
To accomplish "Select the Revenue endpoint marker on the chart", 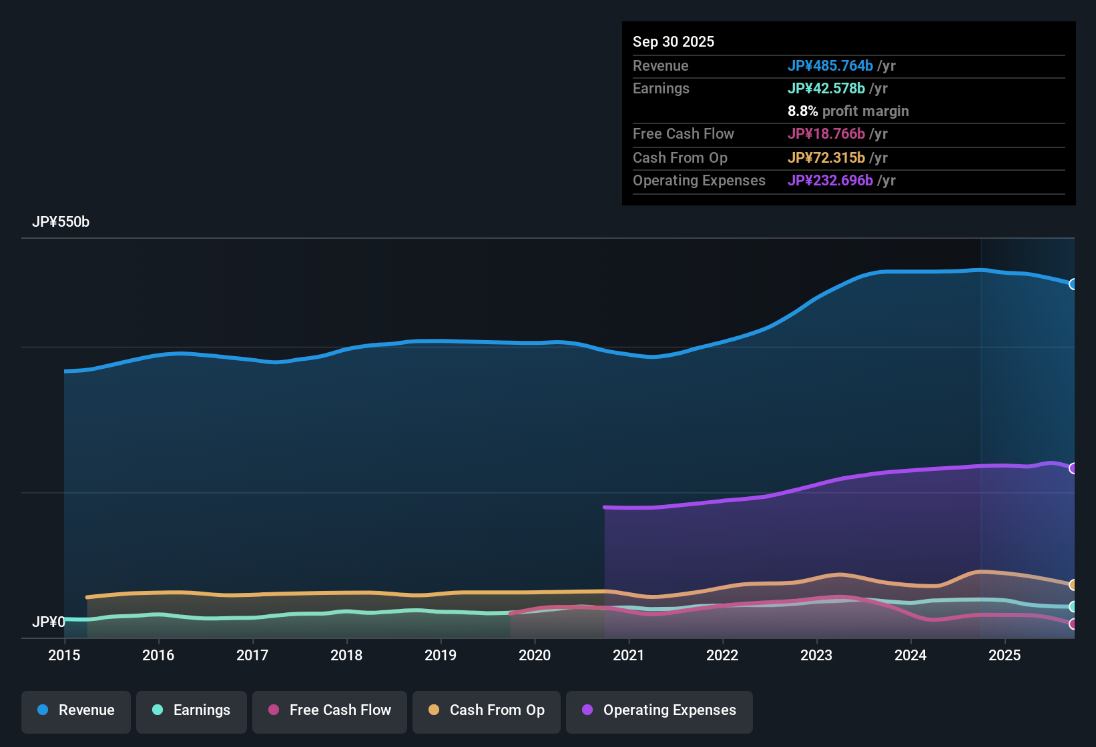I will tap(1073, 285).
